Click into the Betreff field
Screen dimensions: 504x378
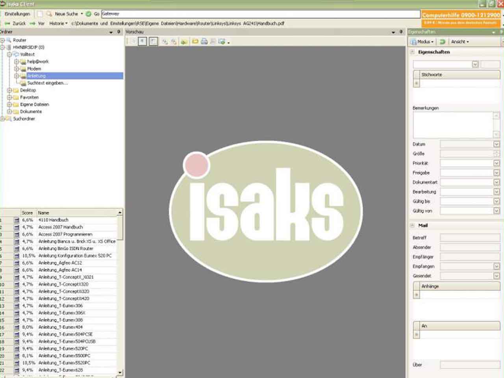point(470,238)
